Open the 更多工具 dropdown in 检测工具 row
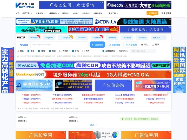187x140 pixels. [159, 38]
